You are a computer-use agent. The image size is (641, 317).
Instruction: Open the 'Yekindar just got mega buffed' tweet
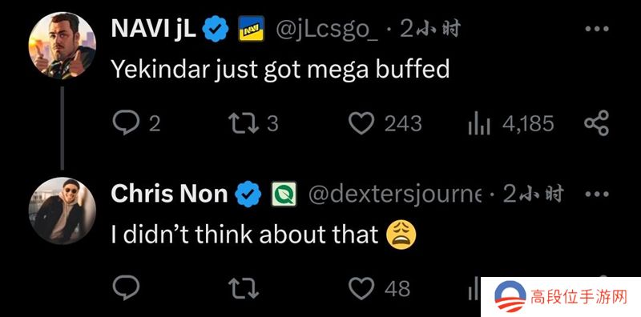[280, 70]
